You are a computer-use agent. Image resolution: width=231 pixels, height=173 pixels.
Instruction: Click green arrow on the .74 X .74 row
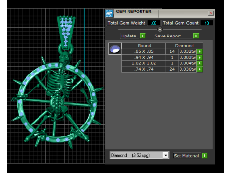(200, 69)
